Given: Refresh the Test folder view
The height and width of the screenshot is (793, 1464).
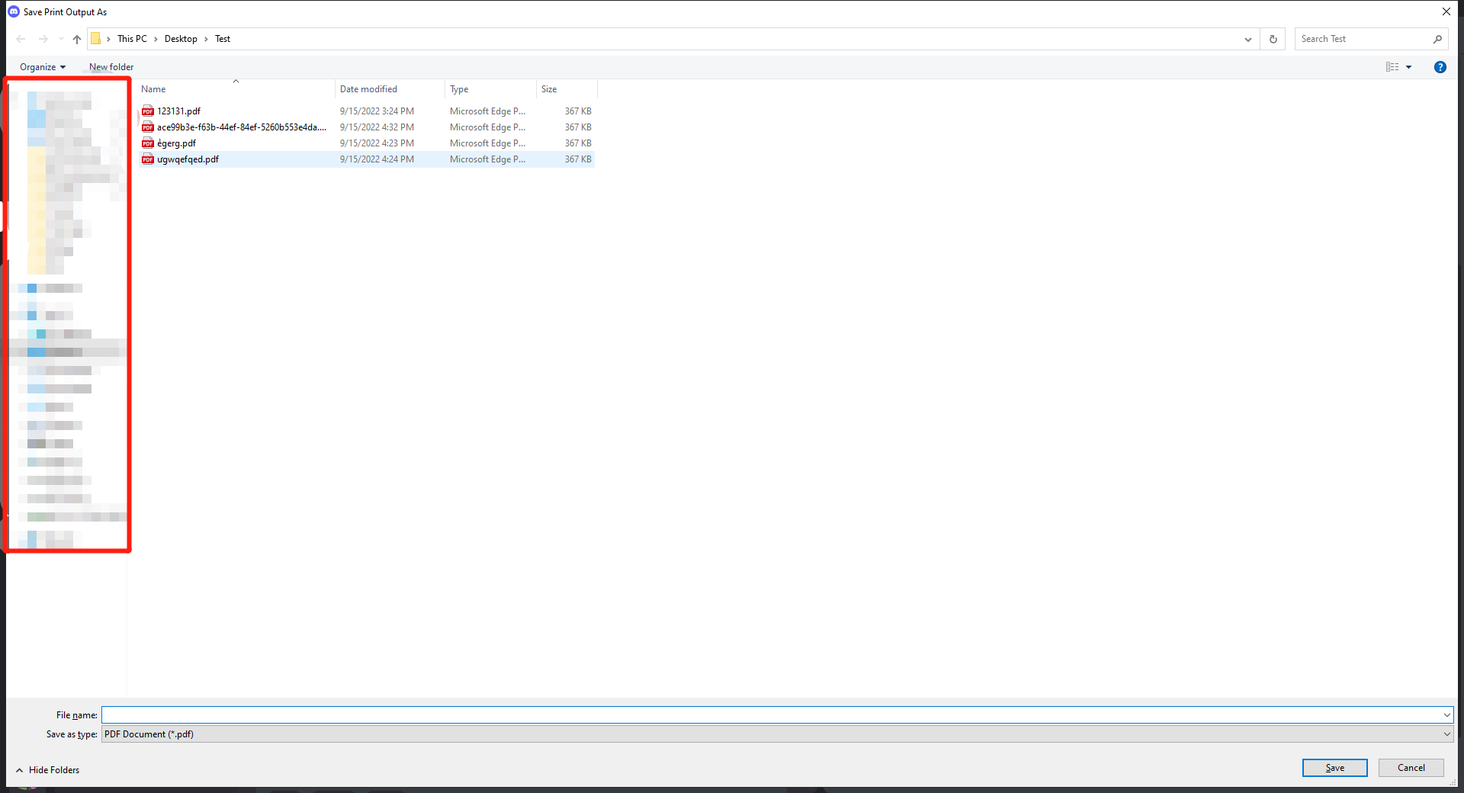Looking at the screenshot, I should (1273, 39).
